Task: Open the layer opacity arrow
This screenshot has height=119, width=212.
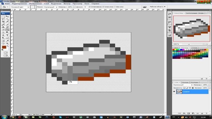Action: [209, 85]
